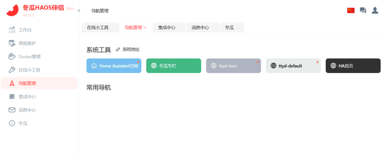Screen dimensions: 387x155
Task: Click the globe icon on ttyd-default card
Action: (273, 66)
